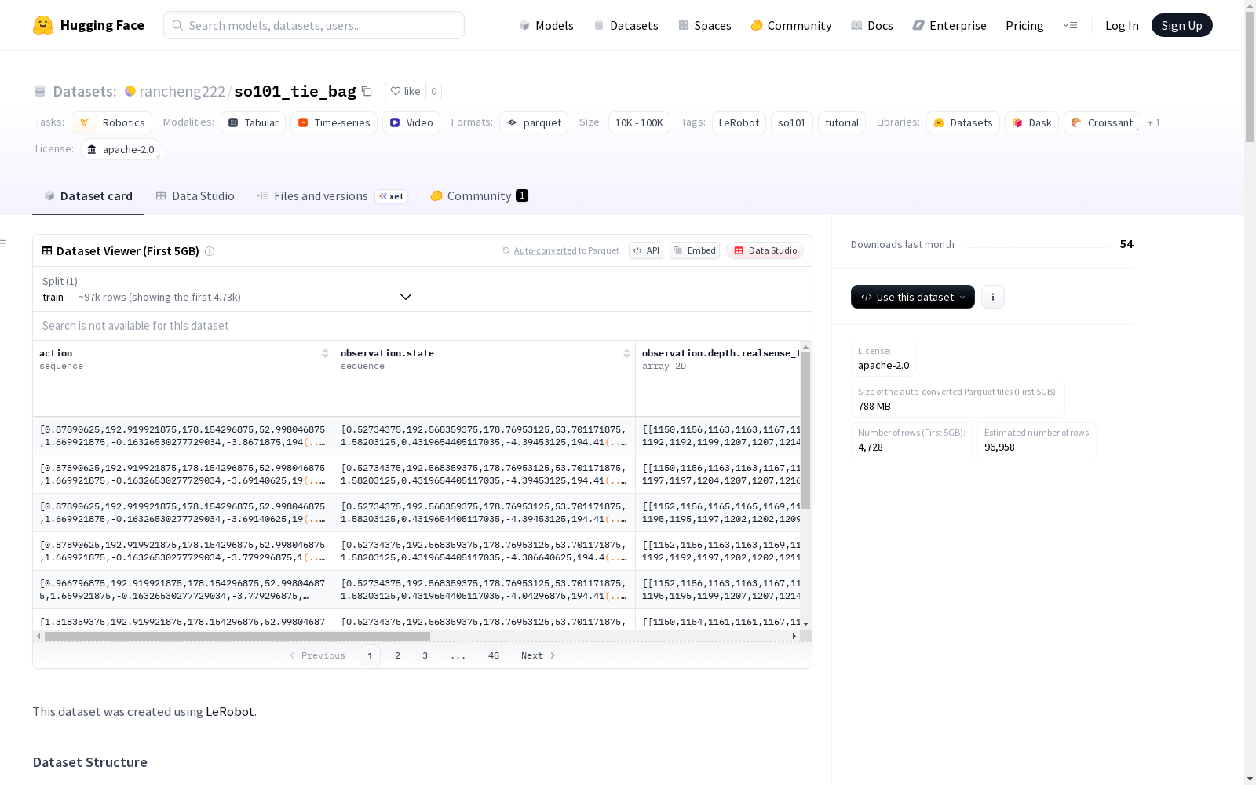Click Next page in pagination
The image size is (1256, 785).
[539, 655]
